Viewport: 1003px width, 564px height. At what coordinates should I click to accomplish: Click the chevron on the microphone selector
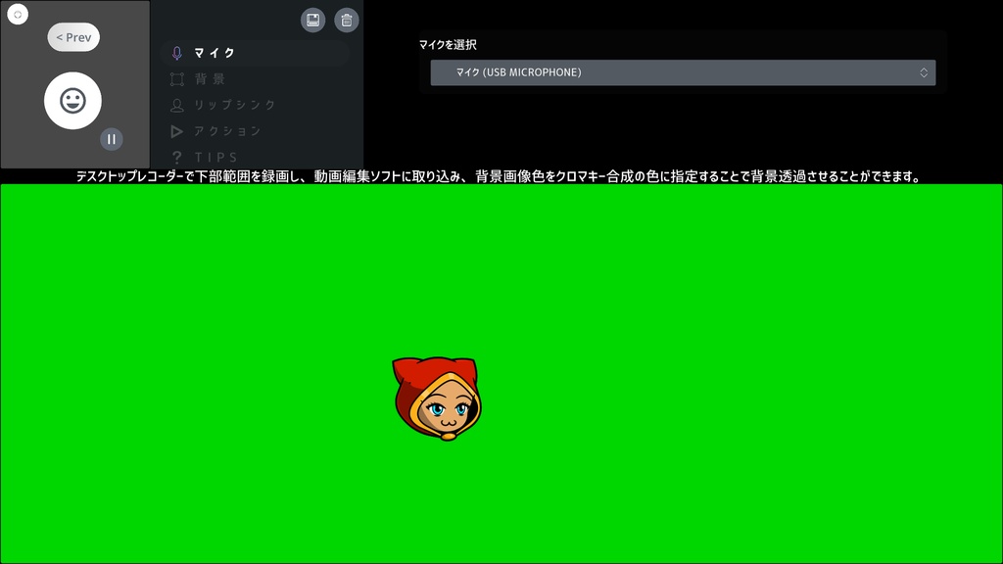pos(923,71)
